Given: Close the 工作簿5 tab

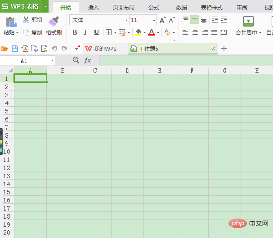Looking at the screenshot, I should [213, 49].
